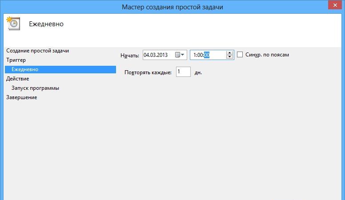Screen dimensions: 345x200
Task: Go to Создание простой задачи step
Action: [x=37, y=51]
